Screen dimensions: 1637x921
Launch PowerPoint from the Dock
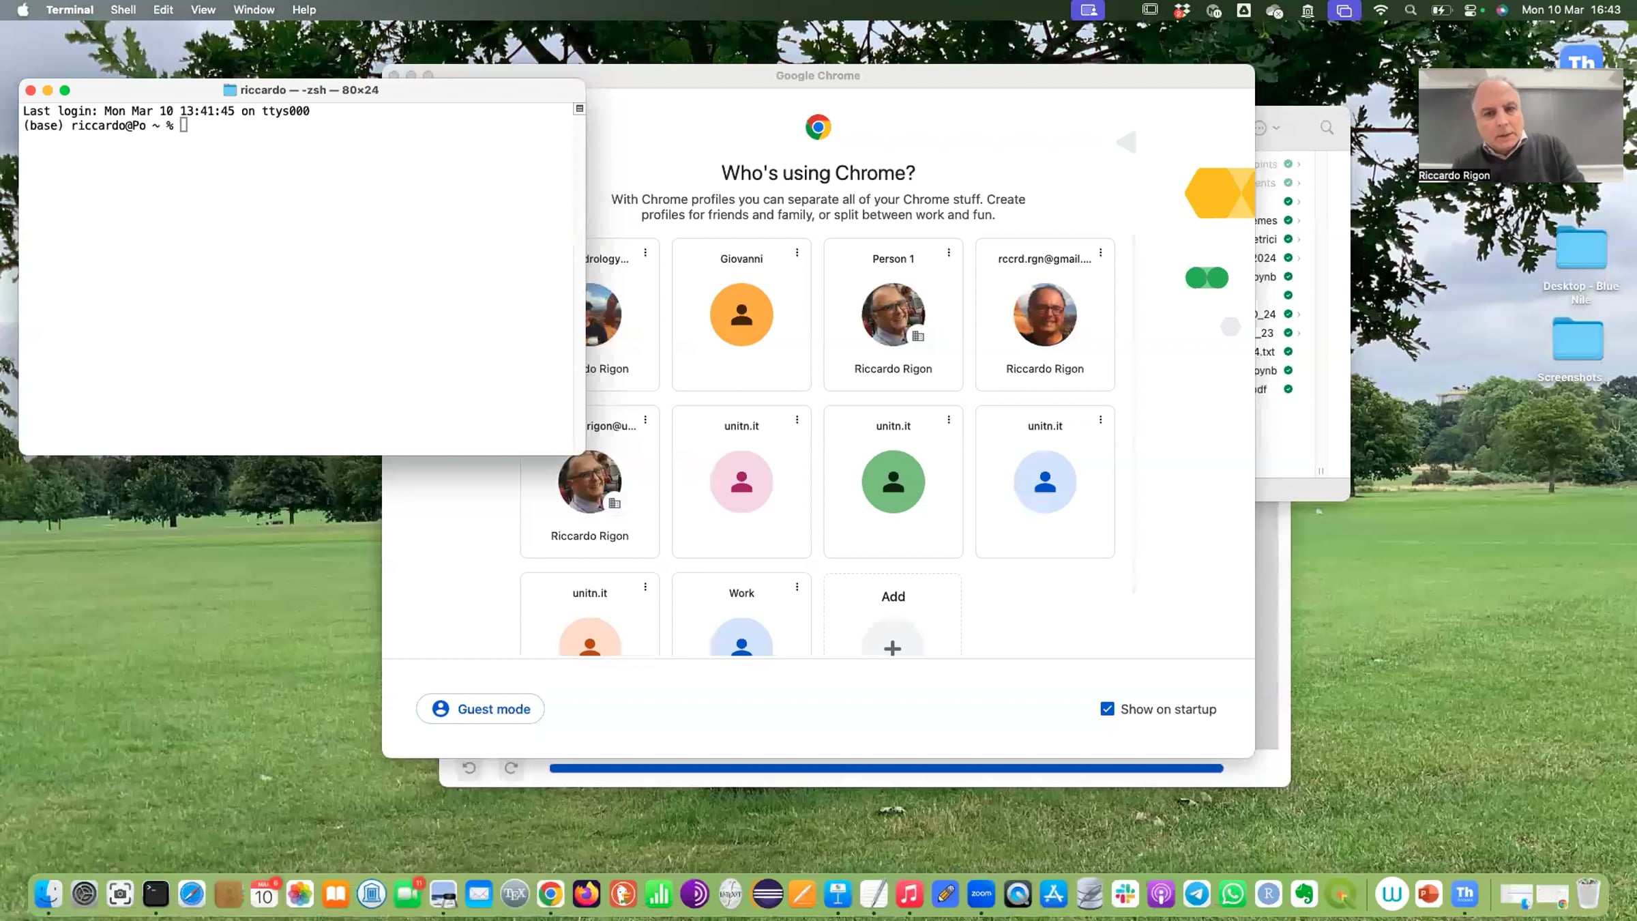(x=1428, y=894)
